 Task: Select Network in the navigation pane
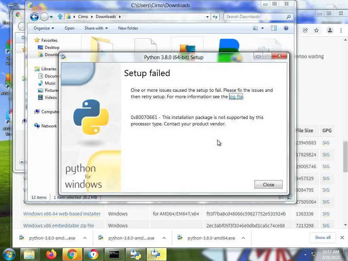coord(49,126)
